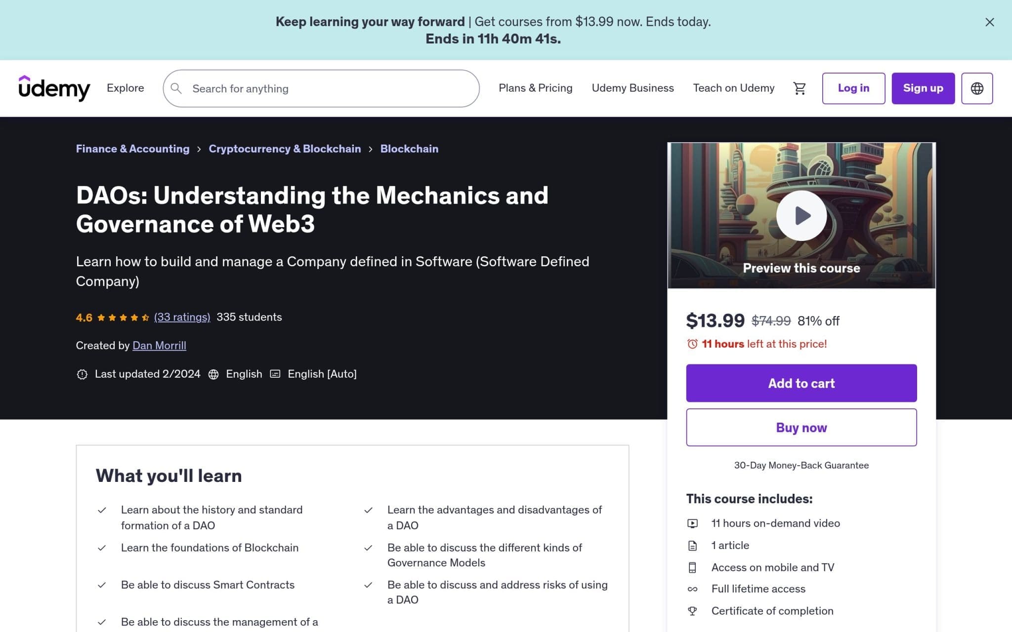This screenshot has width=1012, height=632.
Task: Open instructor Dan Morrill's profile
Action: point(159,346)
